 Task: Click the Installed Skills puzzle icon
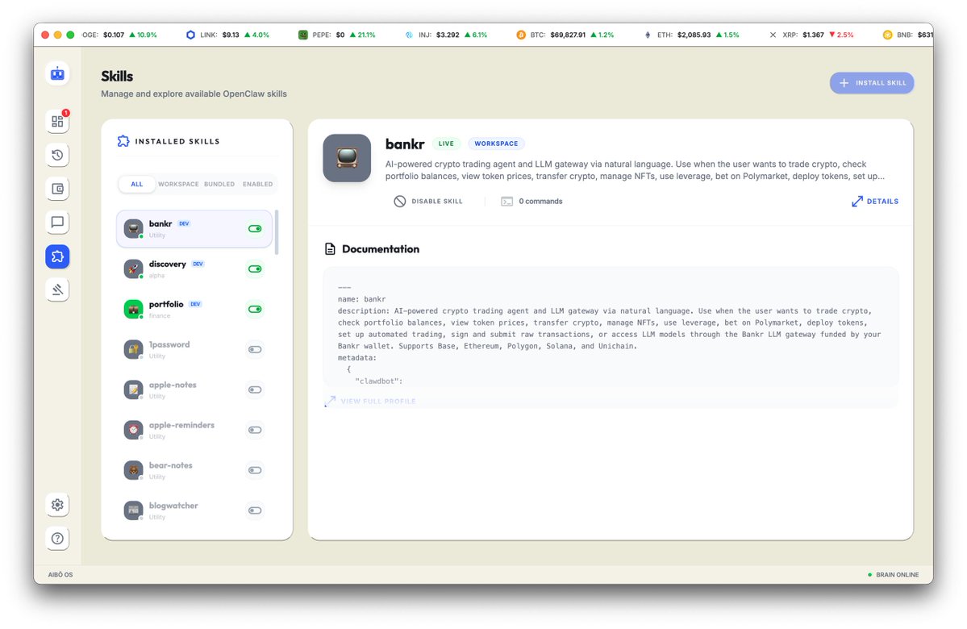click(123, 141)
